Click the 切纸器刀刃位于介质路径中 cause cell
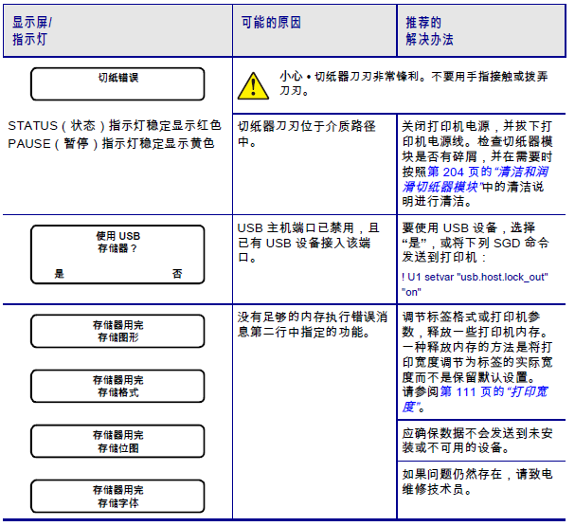575x526 pixels. point(314,164)
